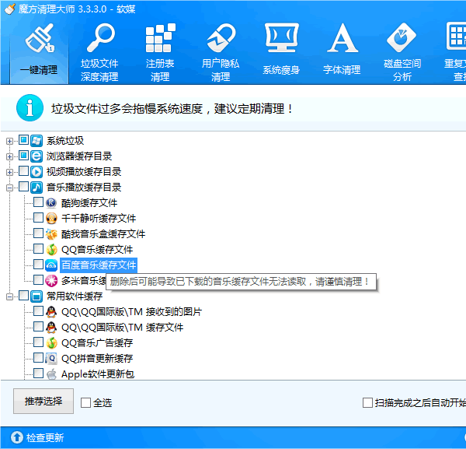This screenshot has width=466, height=449.
Task: Open the 垃圾文件深度清理 magnifier tool
Action: [x=99, y=51]
